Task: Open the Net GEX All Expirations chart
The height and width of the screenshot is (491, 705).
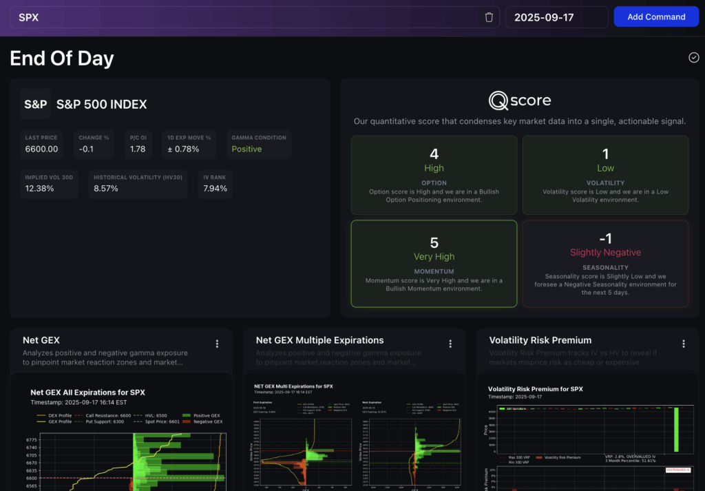Action: tap(121, 432)
